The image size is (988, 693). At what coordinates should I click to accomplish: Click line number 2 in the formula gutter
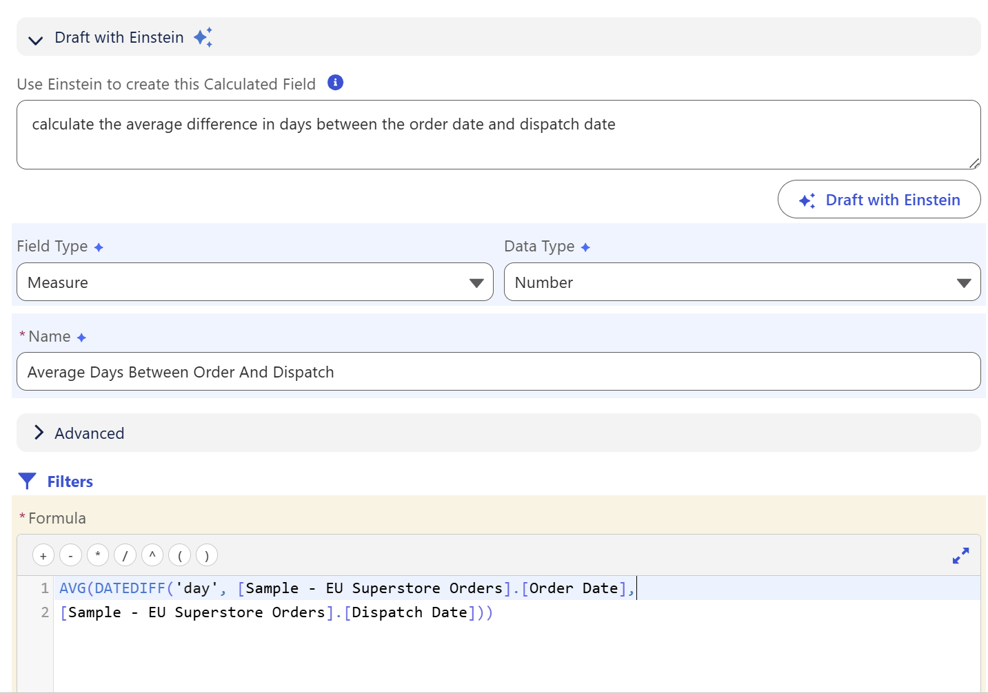pyautogui.click(x=45, y=612)
